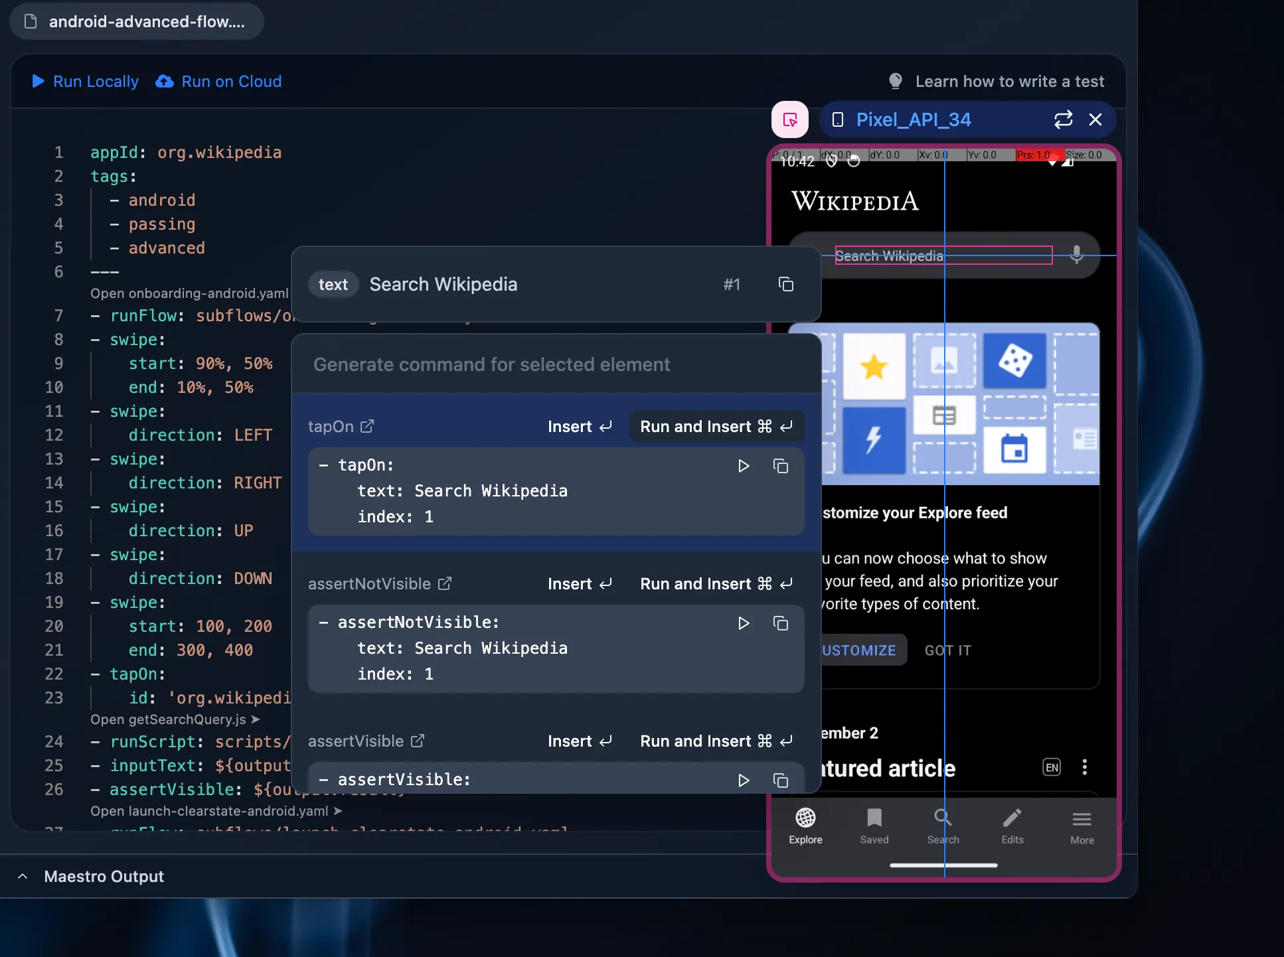Click the '- advanced' tag line in editor

point(157,248)
